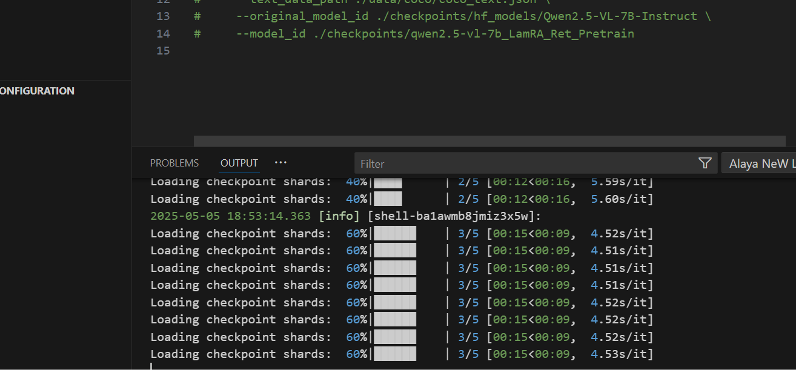The width and height of the screenshot is (796, 370).
Task: Select the OUTPUT panel tab
Action: [x=239, y=163]
